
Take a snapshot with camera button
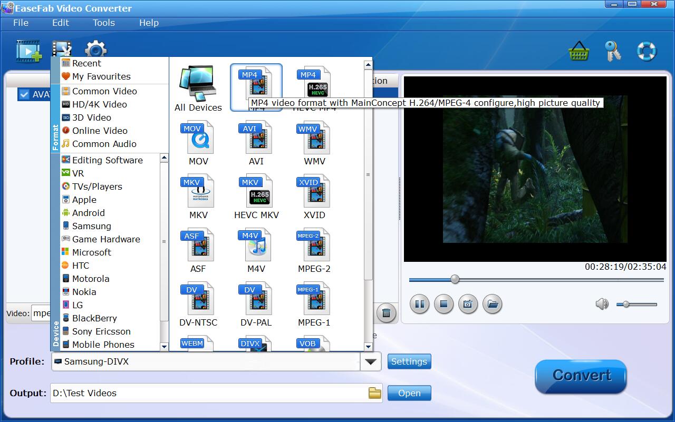click(x=468, y=304)
